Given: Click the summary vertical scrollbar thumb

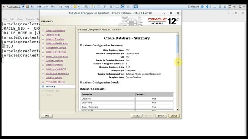Looking at the screenshot, I should pyautogui.click(x=177, y=44).
